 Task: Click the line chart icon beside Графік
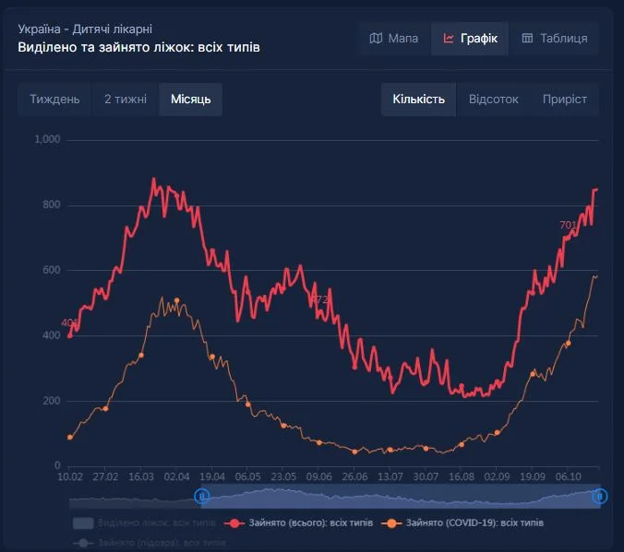point(449,39)
